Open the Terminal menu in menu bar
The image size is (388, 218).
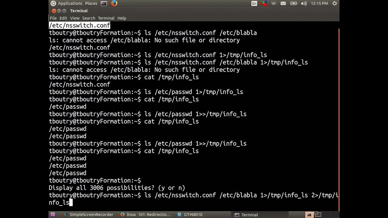(106, 18)
